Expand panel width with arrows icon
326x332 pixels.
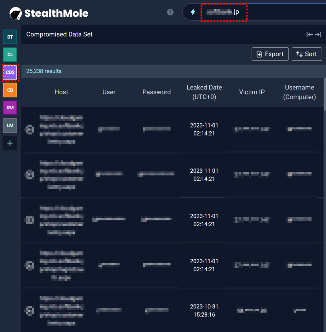(314, 35)
